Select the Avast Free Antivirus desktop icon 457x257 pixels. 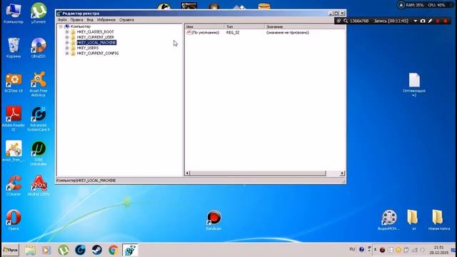pyautogui.click(x=39, y=84)
